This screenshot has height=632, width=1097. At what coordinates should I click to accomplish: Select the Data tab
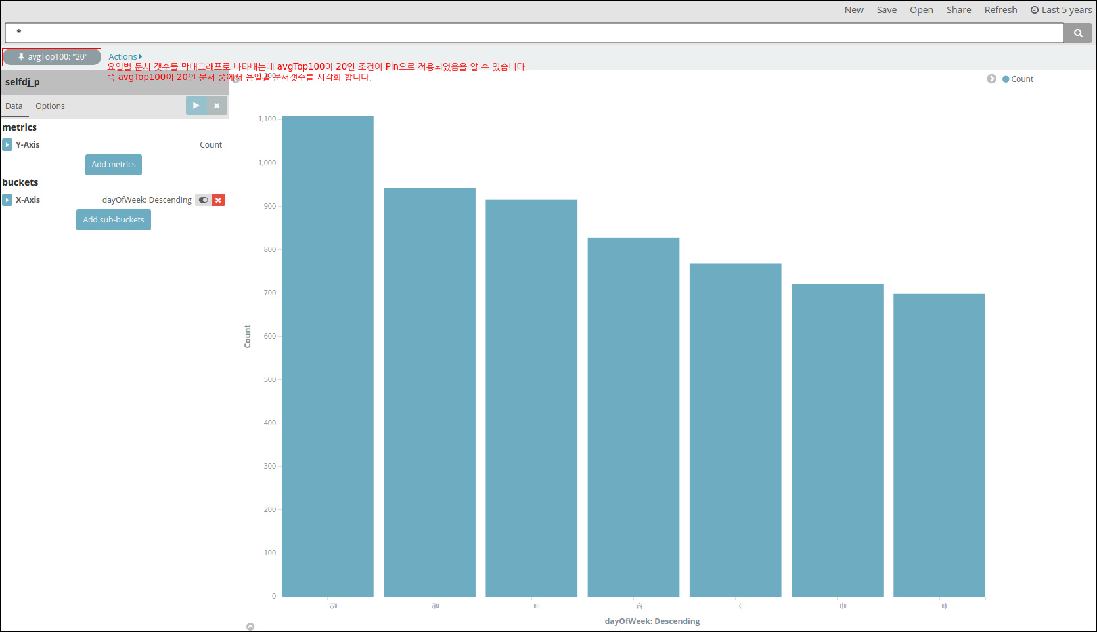pyautogui.click(x=14, y=106)
